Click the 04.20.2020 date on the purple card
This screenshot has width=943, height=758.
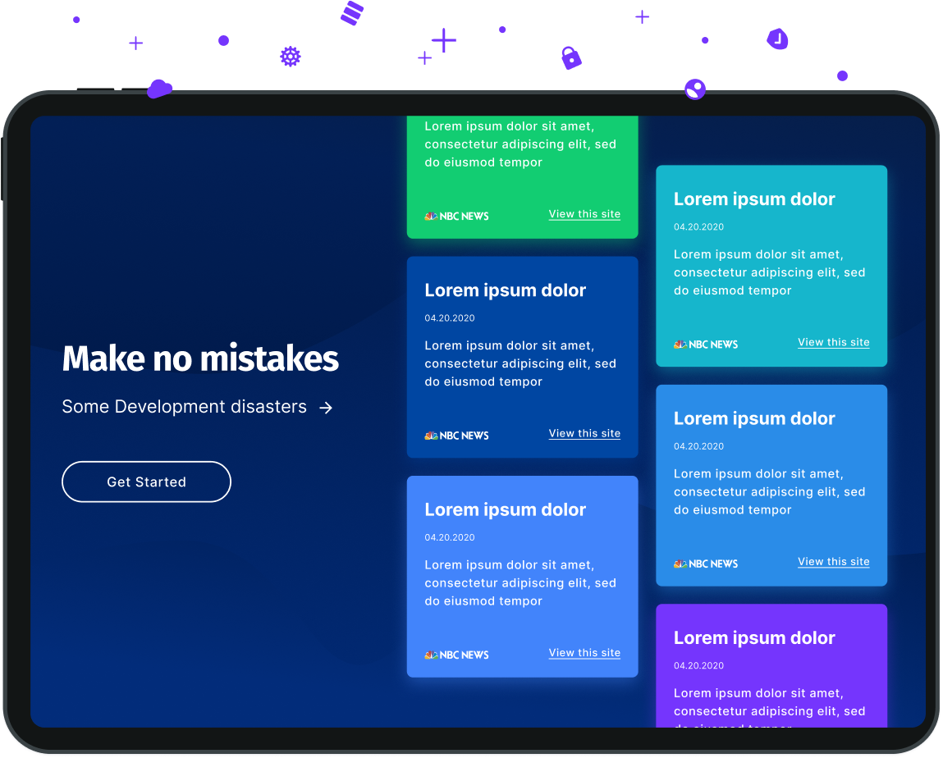pyautogui.click(x=698, y=665)
